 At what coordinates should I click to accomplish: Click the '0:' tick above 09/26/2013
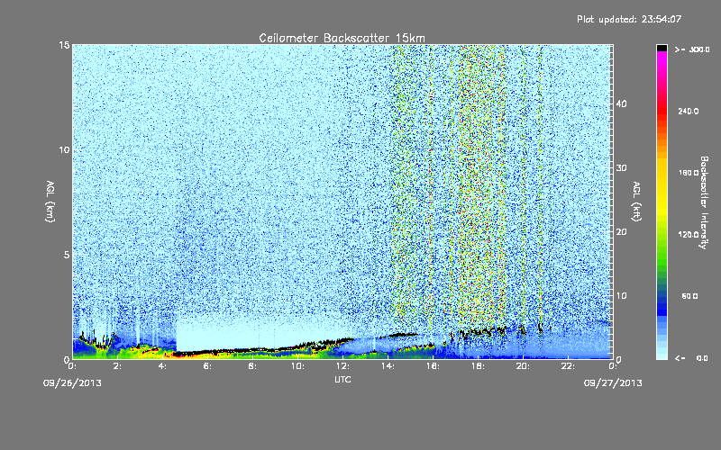click(x=72, y=366)
